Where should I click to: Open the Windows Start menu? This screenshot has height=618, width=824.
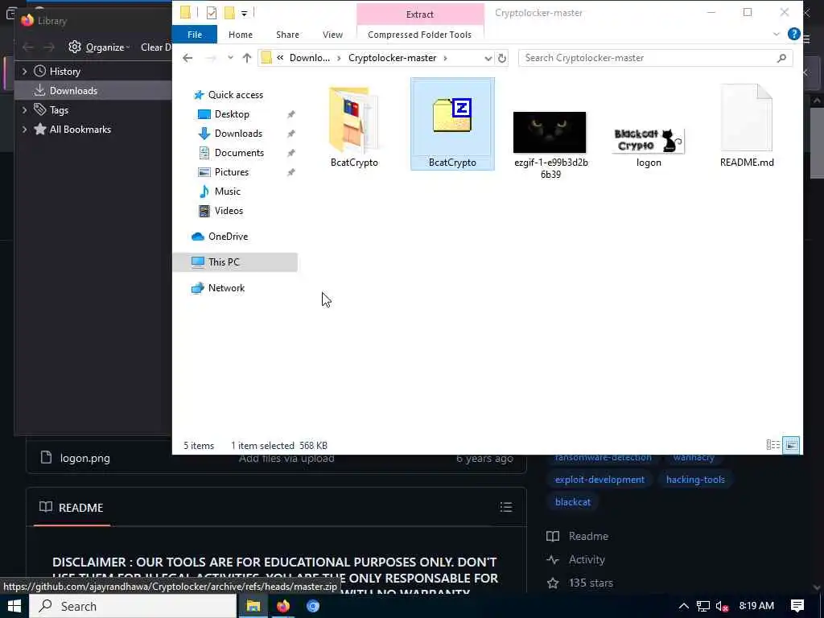(14, 606)
